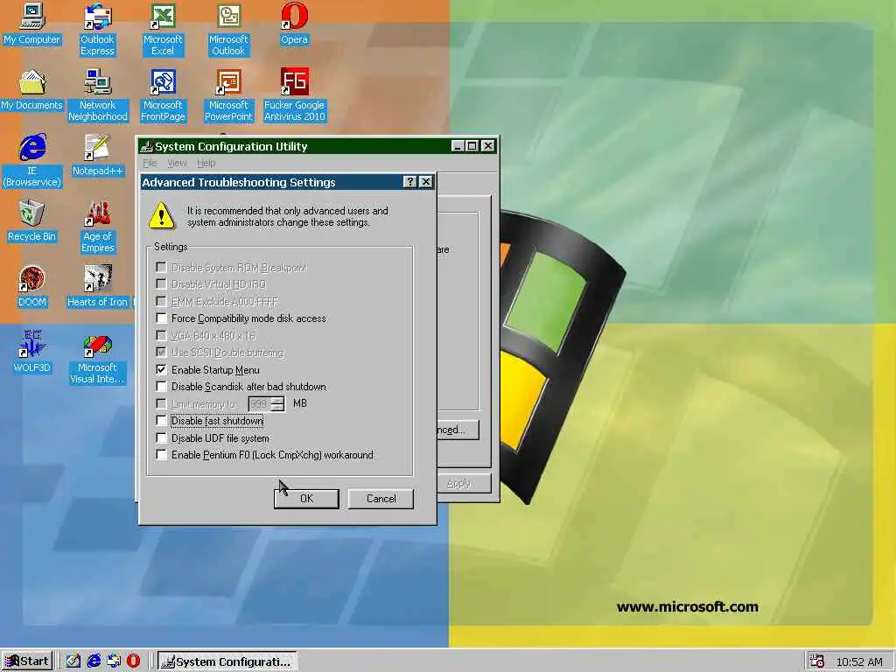Uncheck Enable Startup Menu
Screen dimensions: 896x672
(161, 370)
